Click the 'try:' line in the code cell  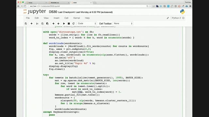pyautogui.click(x=46, y=75)
